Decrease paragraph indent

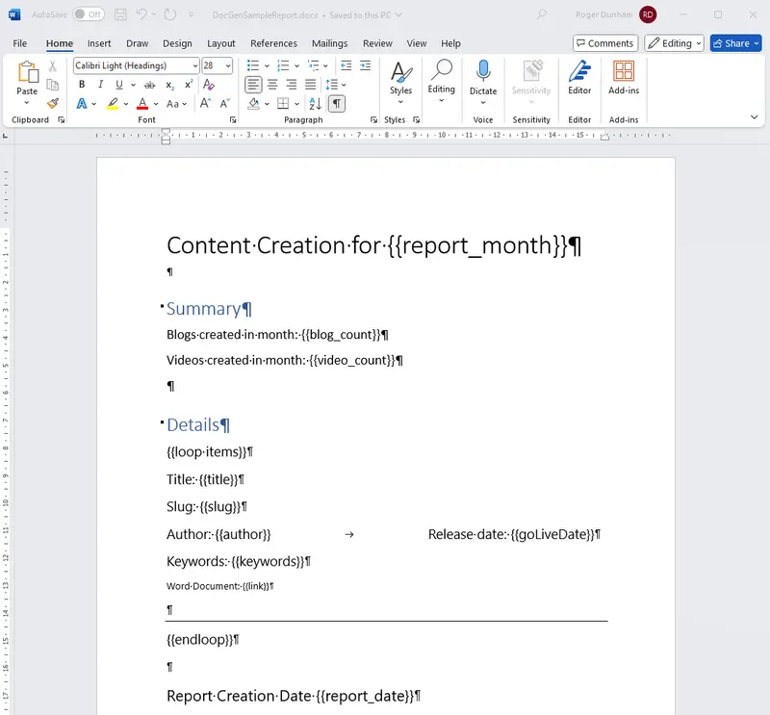click(346, 65)
